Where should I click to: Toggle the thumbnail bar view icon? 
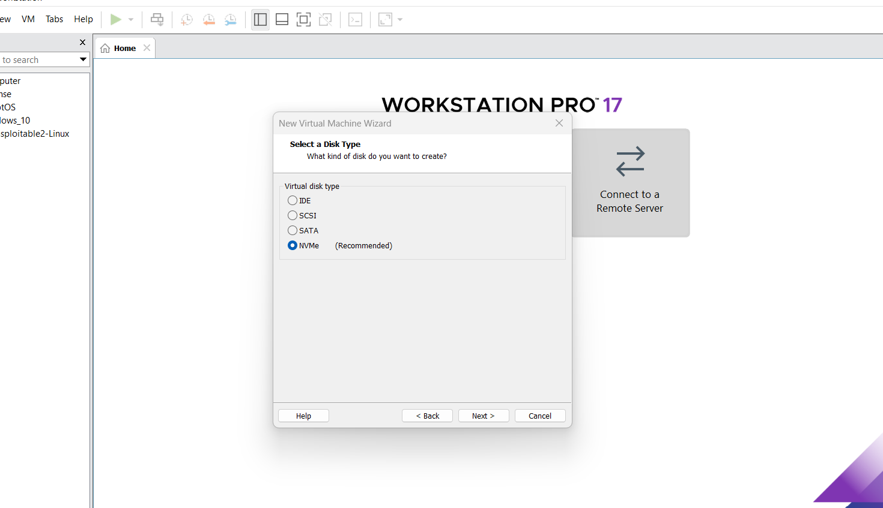282,20
